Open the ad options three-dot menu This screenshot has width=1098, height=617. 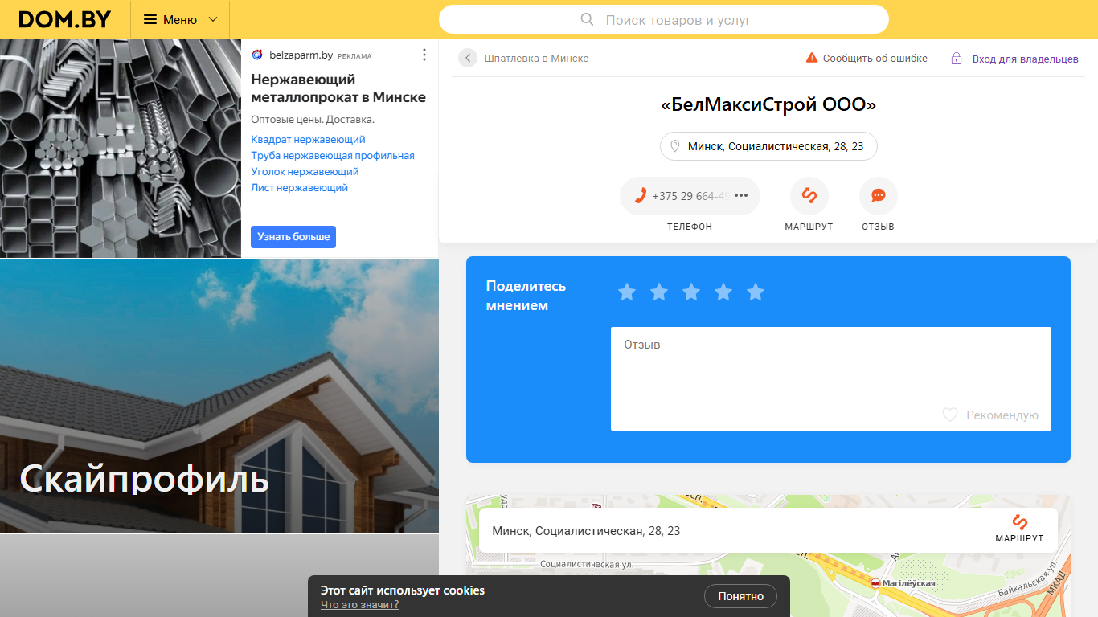[x=424, y=55]
